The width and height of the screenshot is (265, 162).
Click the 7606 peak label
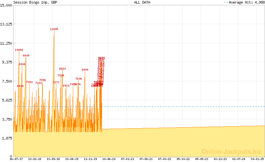[x=79, y=79]
